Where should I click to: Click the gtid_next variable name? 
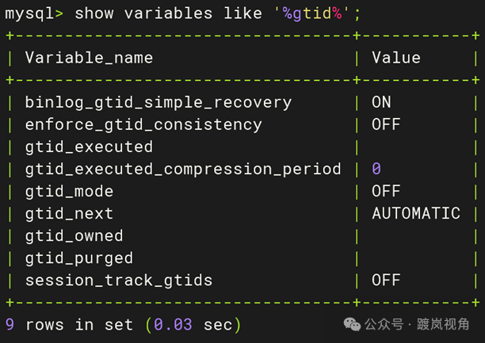pos(69,214)
